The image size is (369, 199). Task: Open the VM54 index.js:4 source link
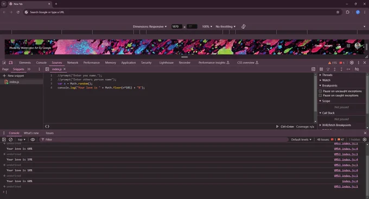tap(346, 149)
